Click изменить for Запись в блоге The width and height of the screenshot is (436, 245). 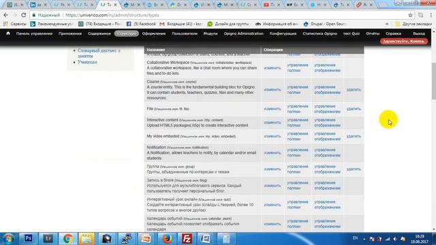[x=272, y=186]
